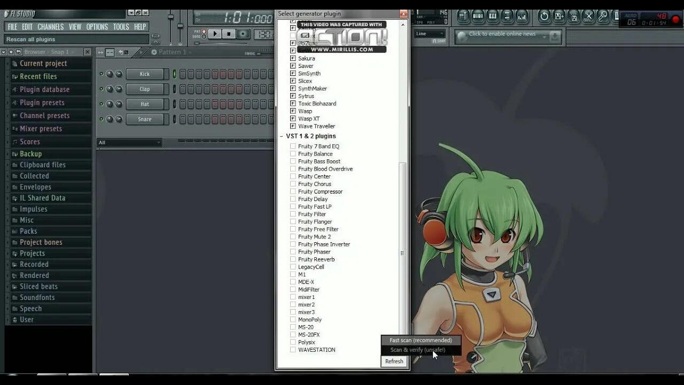684x385 pixels.
Task: Click the Clap channel button
Action: click(x=145, y=89)
